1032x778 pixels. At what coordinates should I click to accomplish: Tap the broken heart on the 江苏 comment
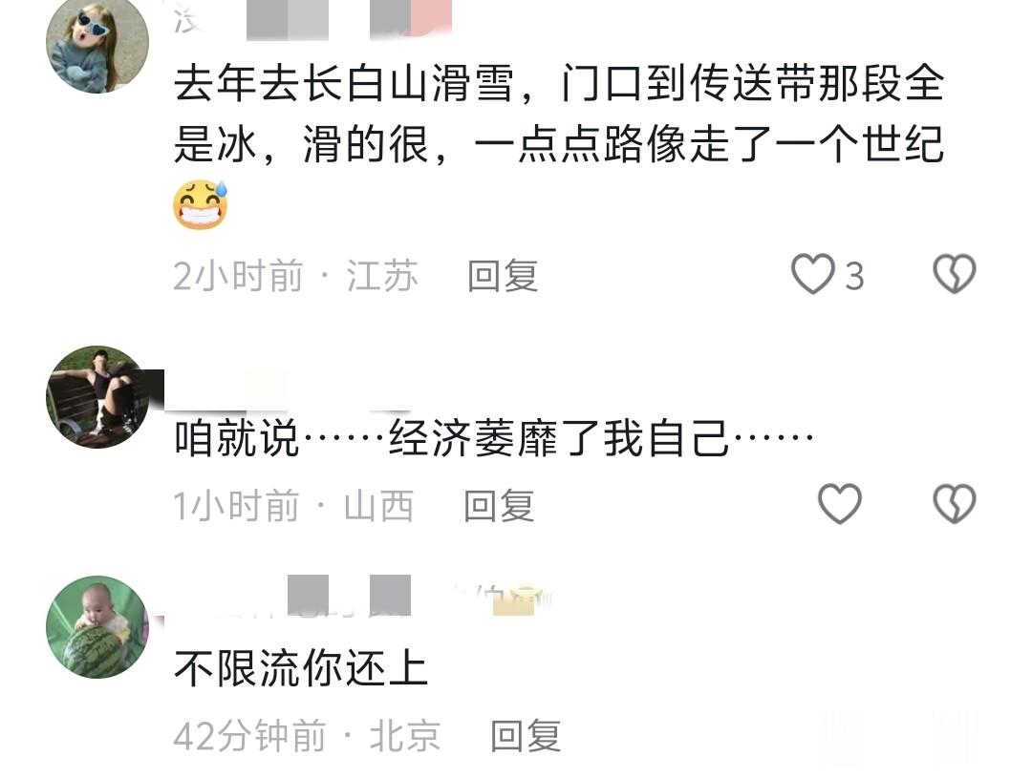tap(955, 274)
